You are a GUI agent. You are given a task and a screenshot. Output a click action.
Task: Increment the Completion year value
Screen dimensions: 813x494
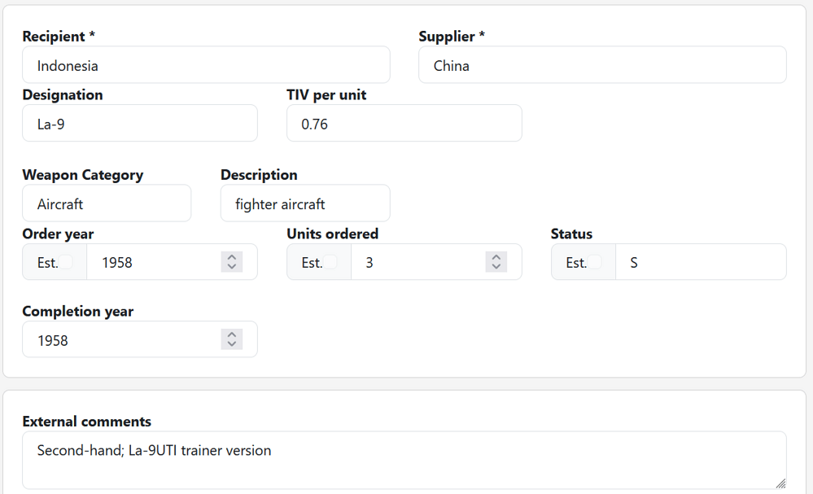232,334
